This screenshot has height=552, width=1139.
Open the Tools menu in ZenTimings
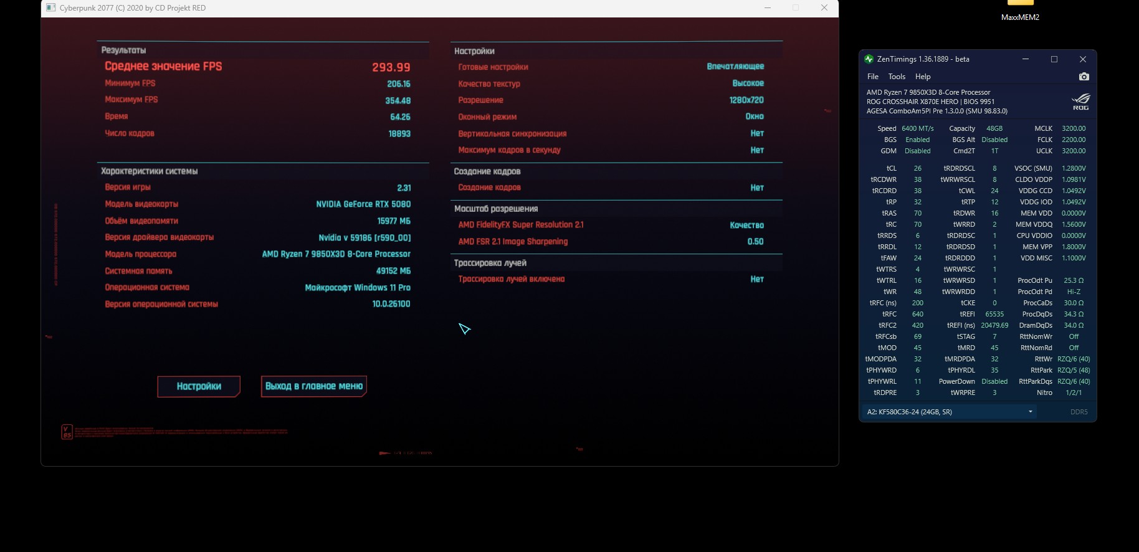coord(897,77)
